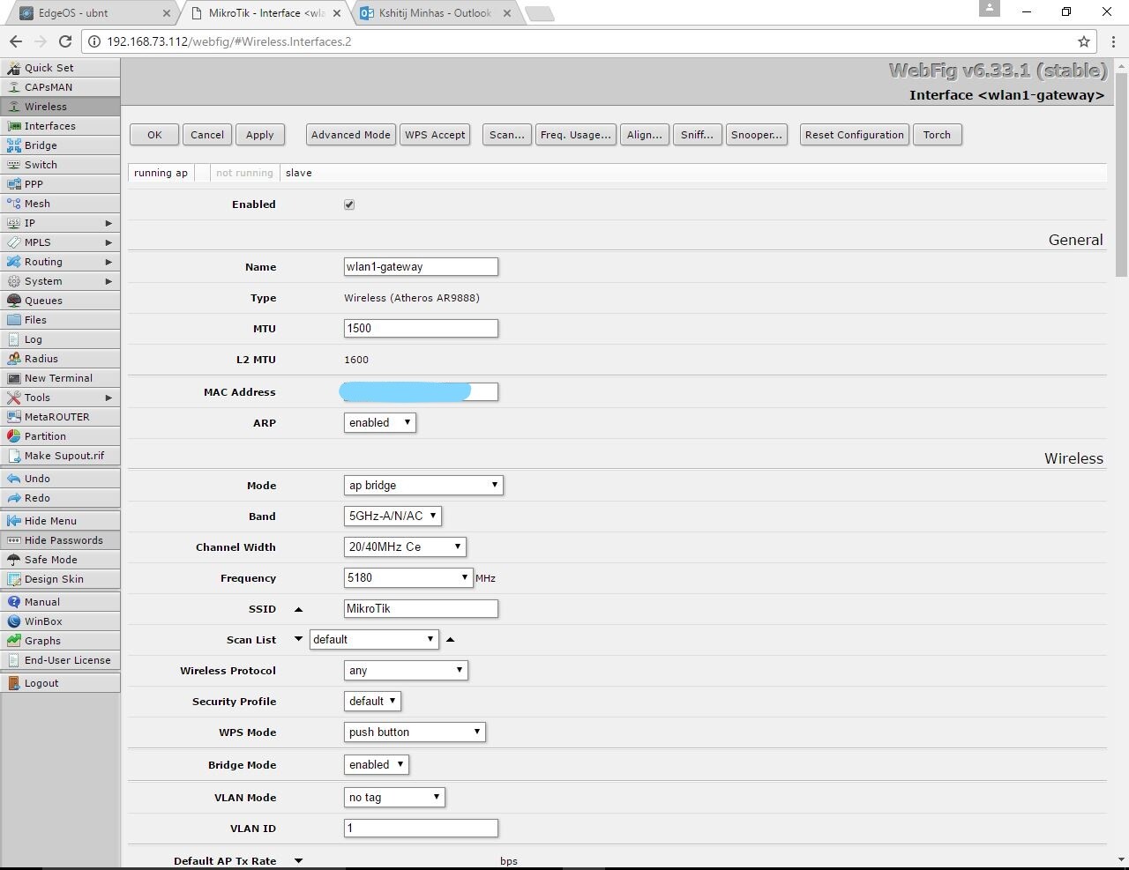
Task: Open the ARP dropdown
Action: click(x=379, y=423)
